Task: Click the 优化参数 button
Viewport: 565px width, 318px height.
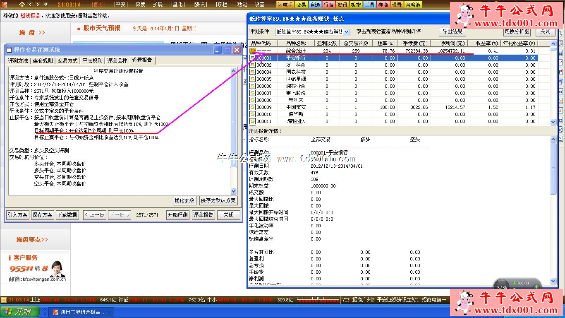Action: click(184, 200)
